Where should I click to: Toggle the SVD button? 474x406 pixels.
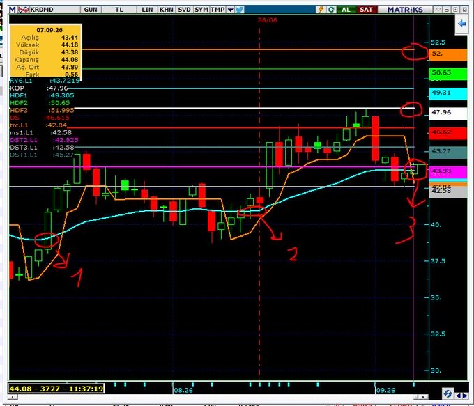pyautogui.click(x=185, y=10)
